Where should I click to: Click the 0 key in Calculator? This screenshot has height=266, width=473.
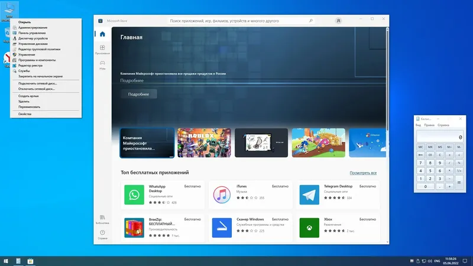[425, 186]
